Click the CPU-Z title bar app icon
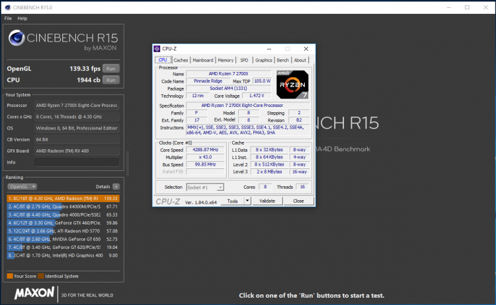The width and height of the screenshot is (496, 305). (157, 49)
